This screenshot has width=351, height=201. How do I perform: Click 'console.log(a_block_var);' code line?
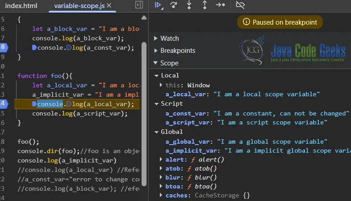point(78,38)
